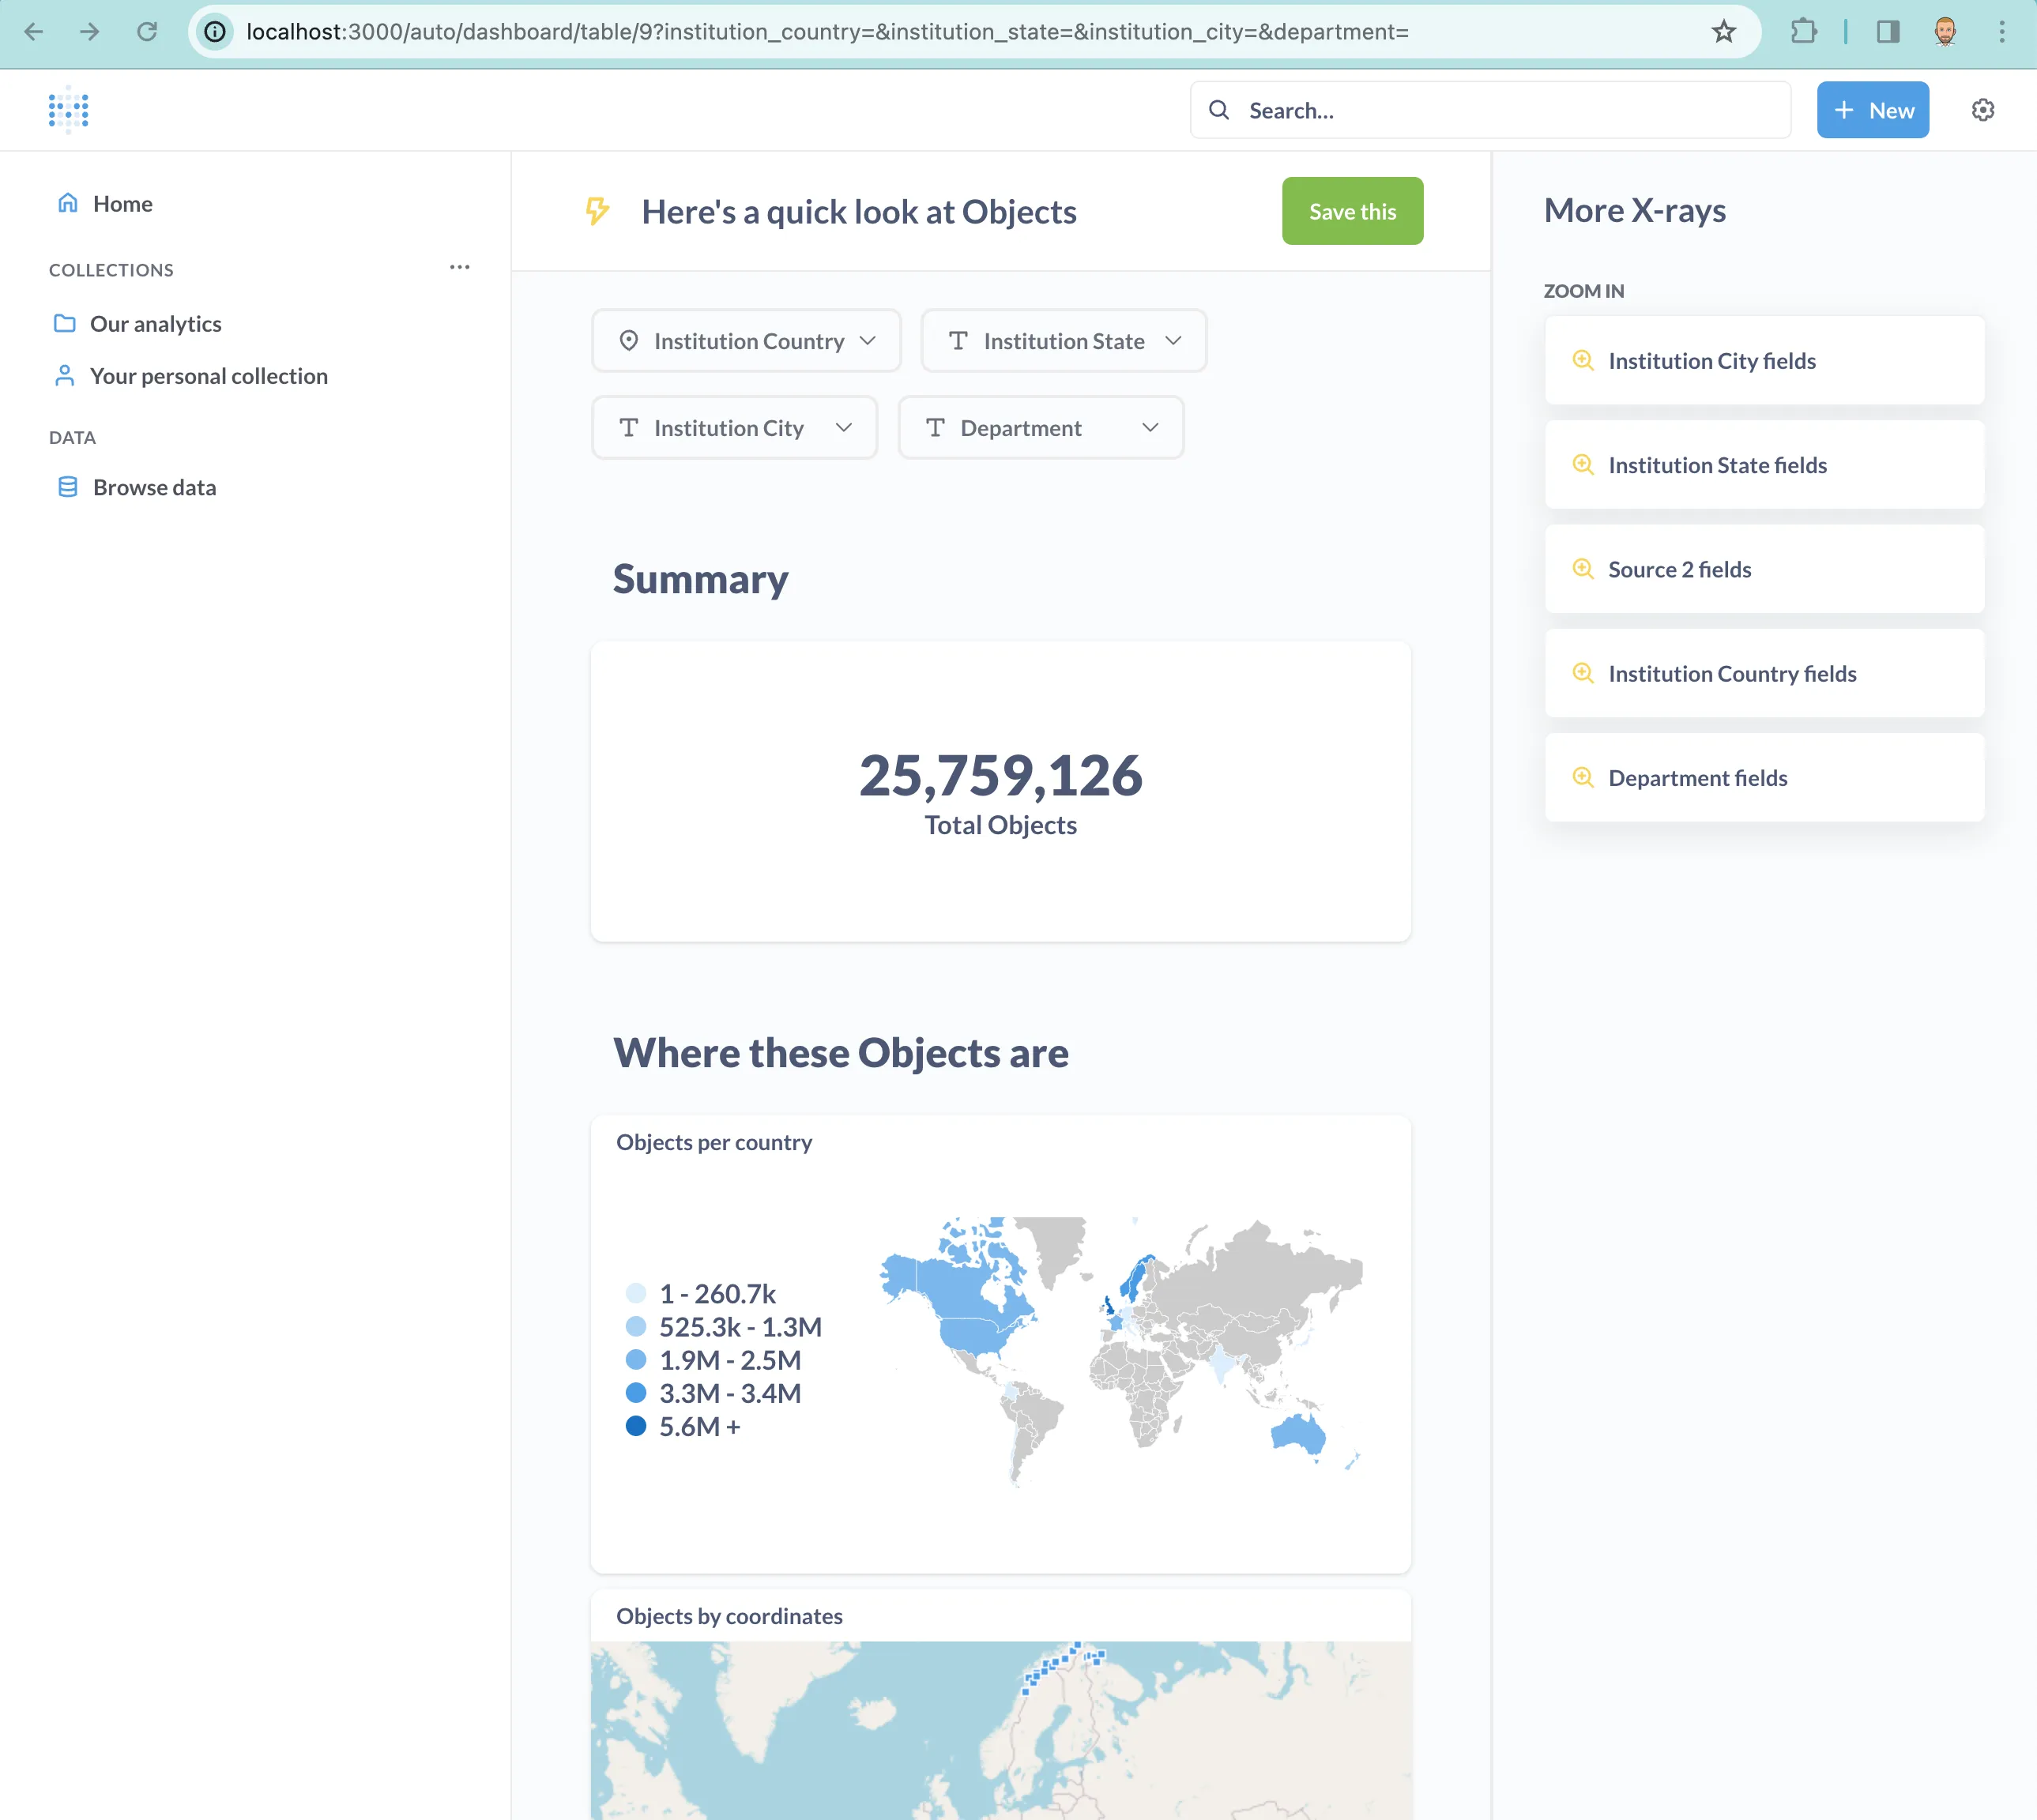Open Our analytics collection
Viewport: 2037px width, 1820px height.
pos(155,324)
